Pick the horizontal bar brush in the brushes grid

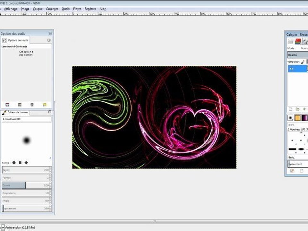pos(292,149)
